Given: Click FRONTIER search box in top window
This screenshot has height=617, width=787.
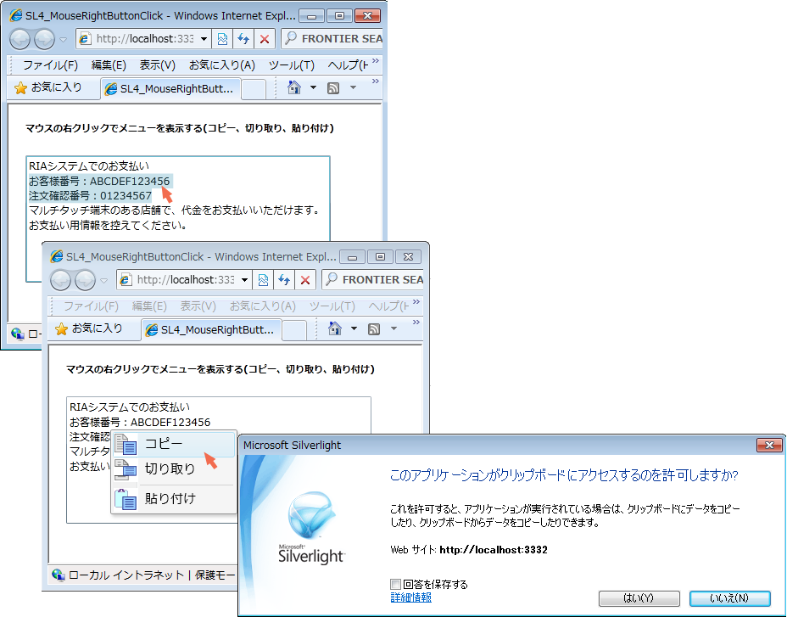Looking at the screenshot, I should pyautogui.click(x=332, y=39).
